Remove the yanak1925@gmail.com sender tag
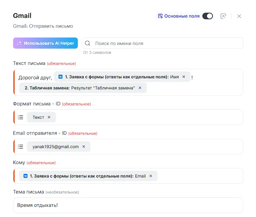The height and width of the screenshot is (217, 256). click(x=84, y=147)
